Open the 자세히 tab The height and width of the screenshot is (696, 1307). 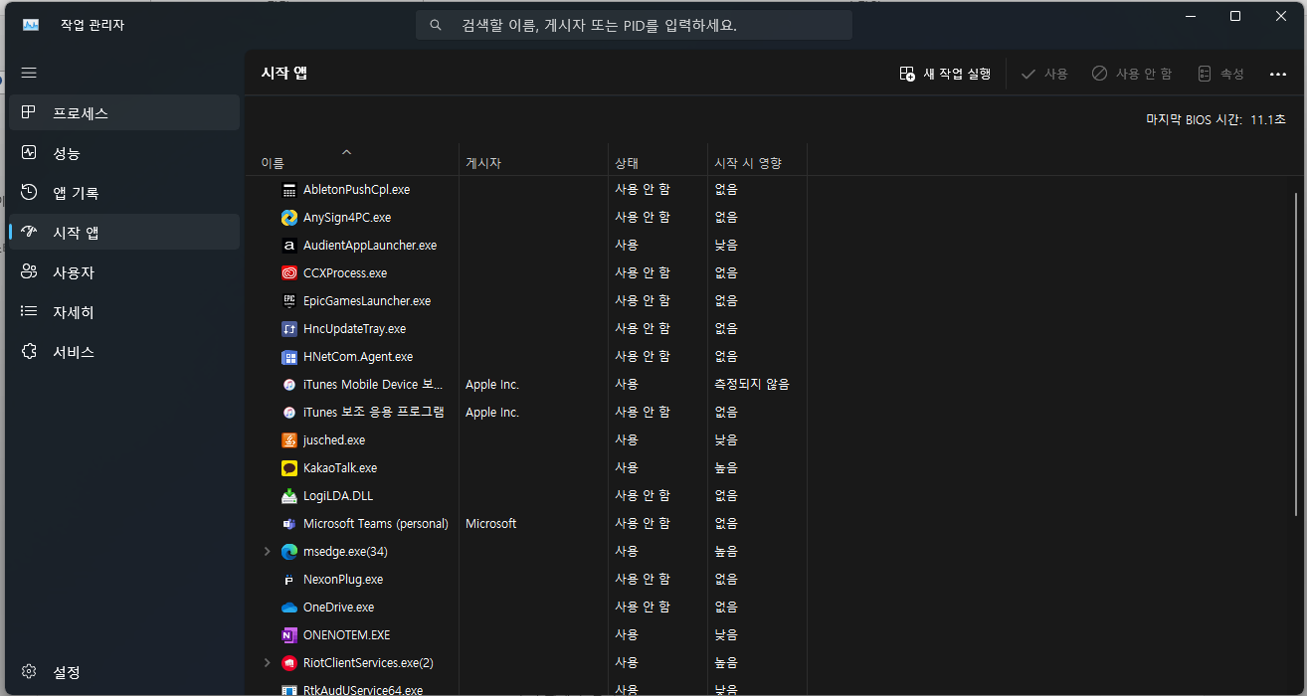pos(124,311)
